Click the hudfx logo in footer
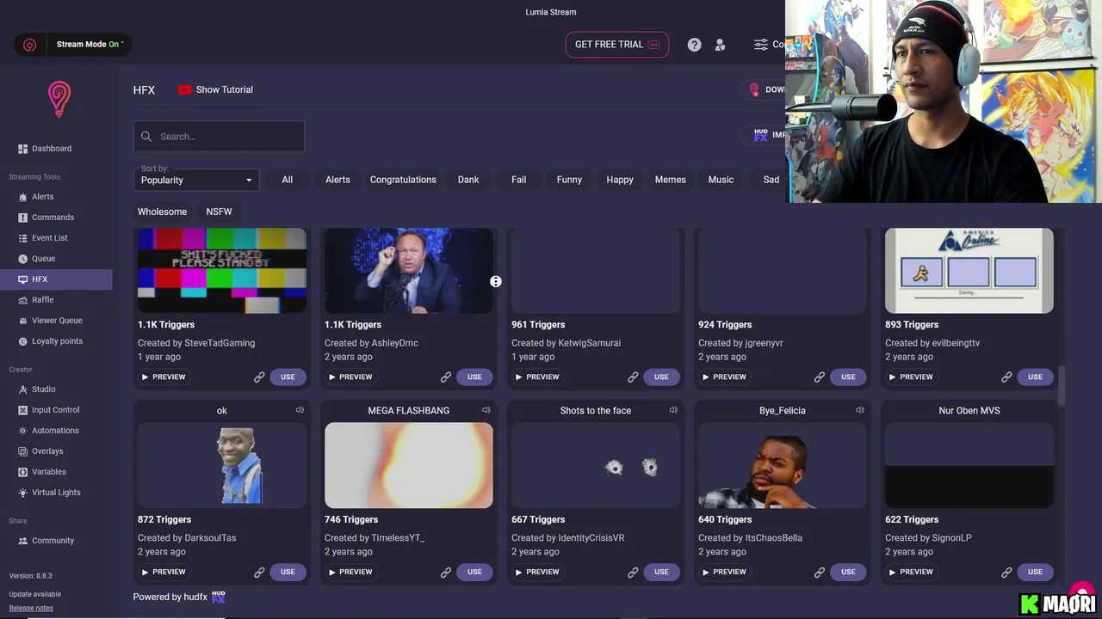The image size is (1102, 619). (219, 597)
